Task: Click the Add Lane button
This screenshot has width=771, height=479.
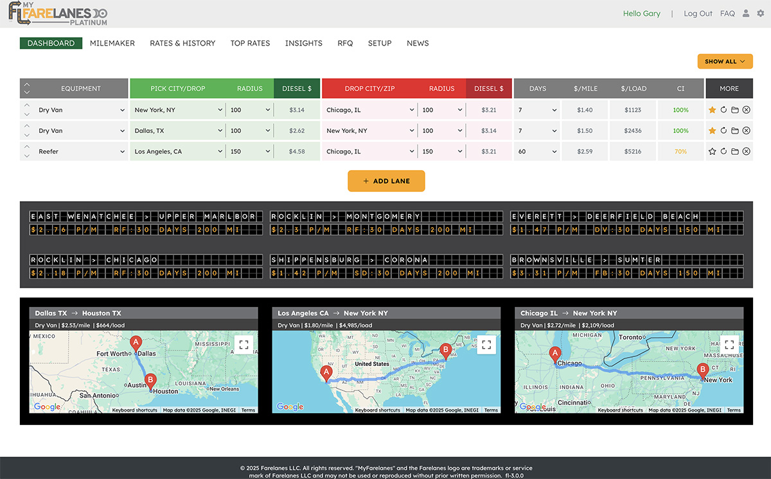Action: click(386, 181)
